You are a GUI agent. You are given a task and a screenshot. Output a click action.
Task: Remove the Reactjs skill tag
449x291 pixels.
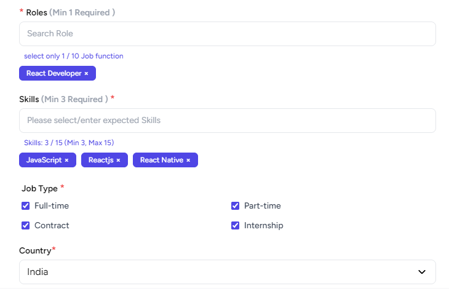point(118,161)
